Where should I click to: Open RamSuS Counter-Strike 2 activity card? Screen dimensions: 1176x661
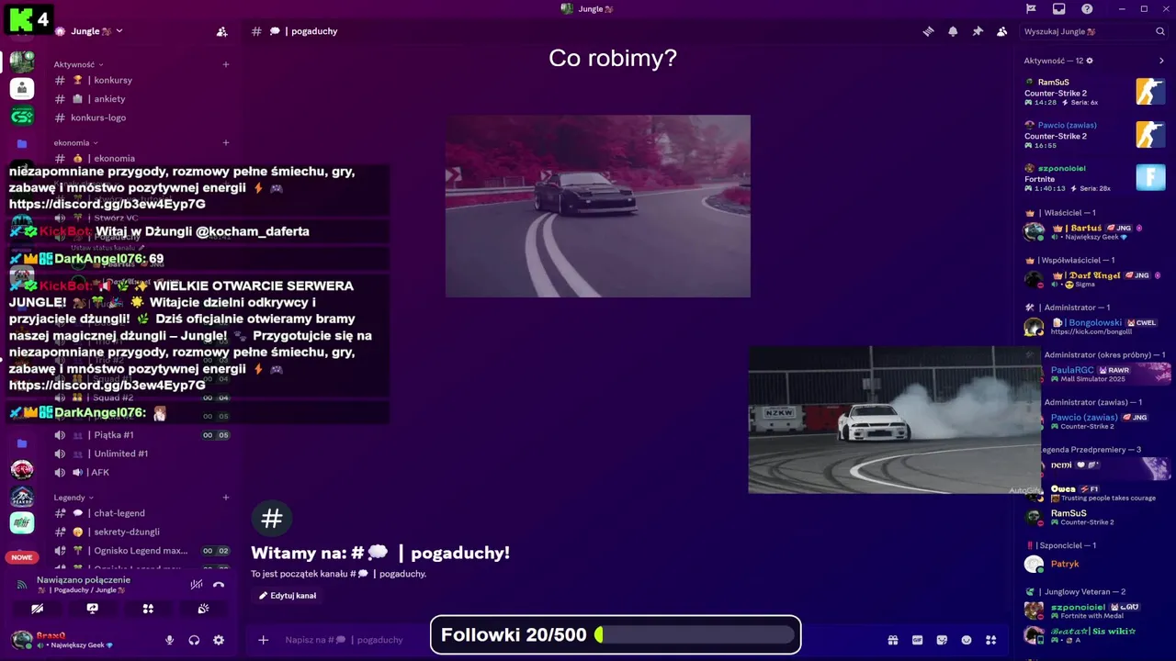[1095, 92]
